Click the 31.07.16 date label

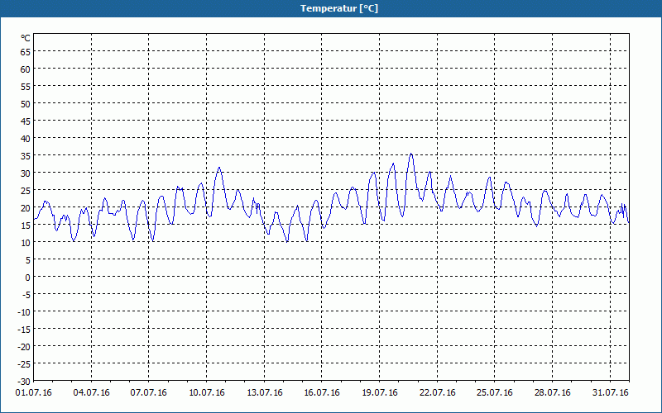point(611,392)
